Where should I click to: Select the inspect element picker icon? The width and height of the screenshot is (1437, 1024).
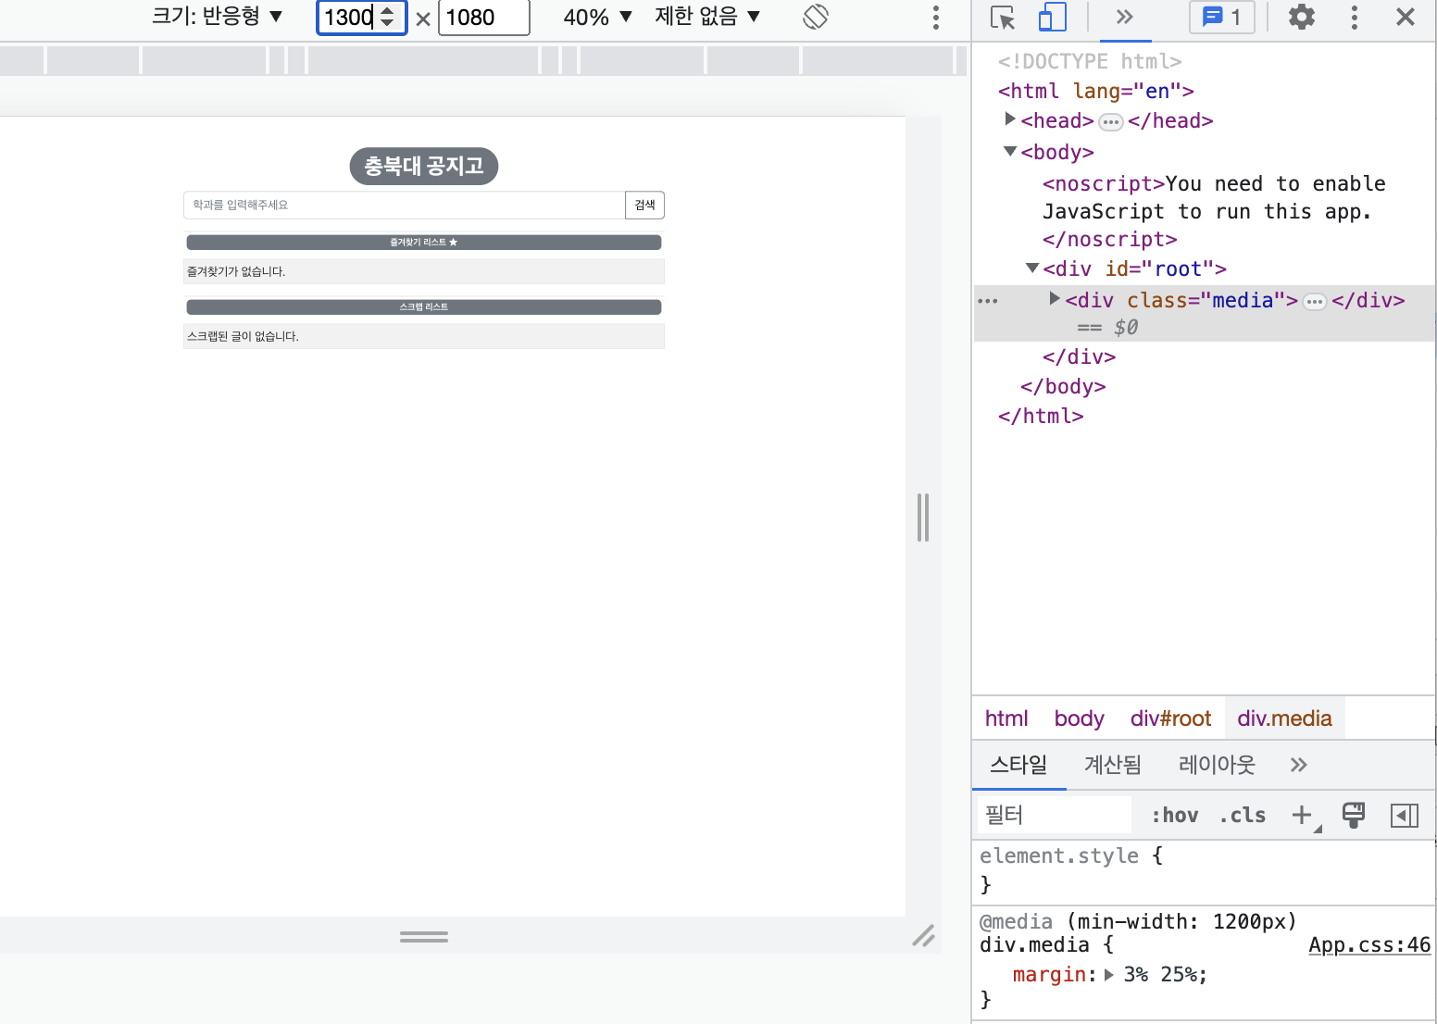click(1003, 18)
